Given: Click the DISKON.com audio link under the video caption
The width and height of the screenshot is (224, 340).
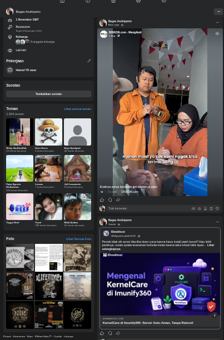Looking at the screenshot, I should tap(130, 192).
